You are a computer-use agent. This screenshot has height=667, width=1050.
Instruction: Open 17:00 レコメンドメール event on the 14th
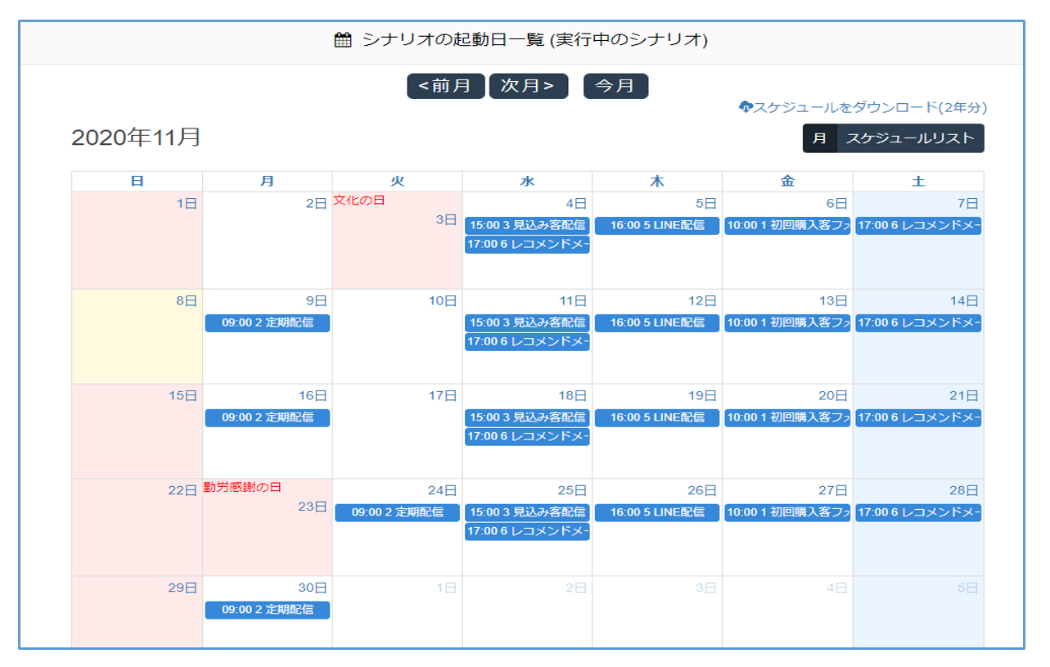pos(918,323)
